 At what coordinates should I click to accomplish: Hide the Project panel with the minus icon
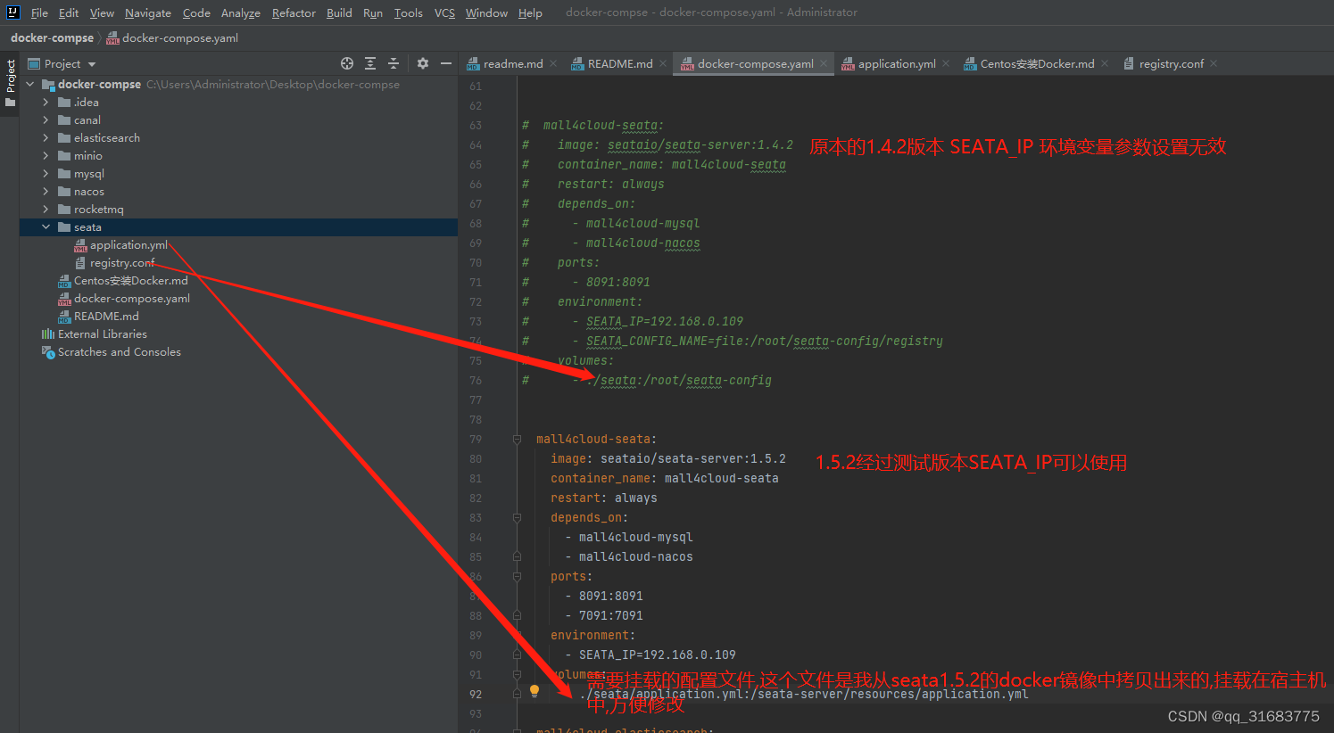pyautogui.click(x=445, y=63)
